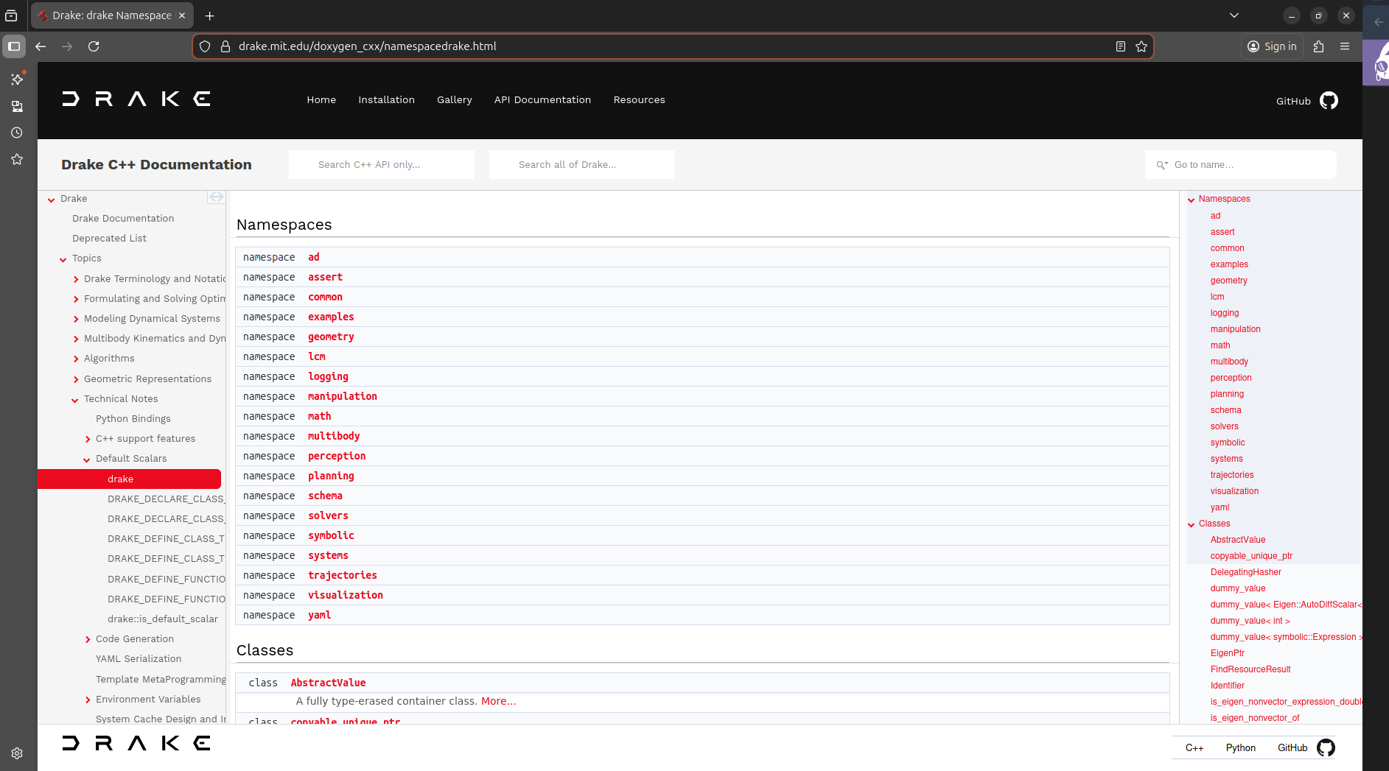The height and width of the screenshot is (771, 1389).
Task: Close the Drake namespace tab
Action: pyautogui.click(x=182, y=15)
